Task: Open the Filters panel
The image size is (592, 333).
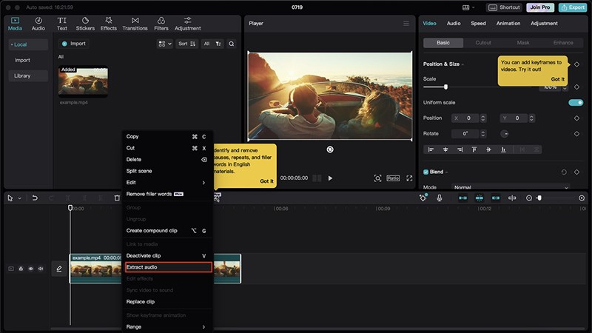Action: click(161, 24)
